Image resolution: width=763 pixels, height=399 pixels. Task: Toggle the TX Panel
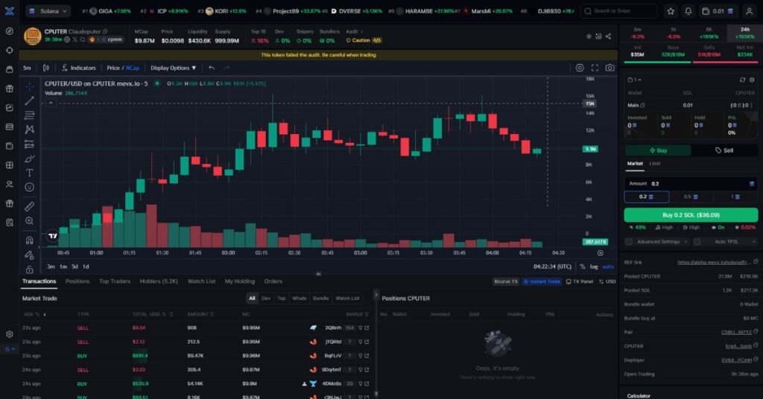pyautogui.click(x=580, y=281)
